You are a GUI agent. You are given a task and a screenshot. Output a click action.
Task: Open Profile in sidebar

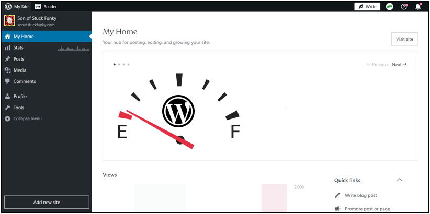tap(20, 97)
